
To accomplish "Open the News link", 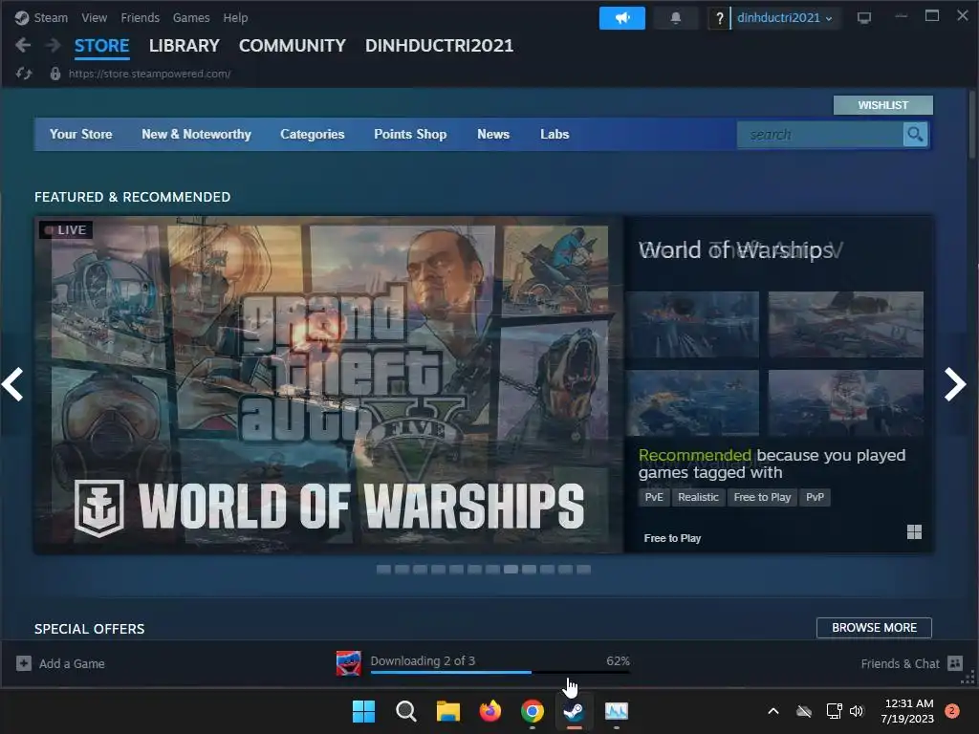I will (493, 134).
